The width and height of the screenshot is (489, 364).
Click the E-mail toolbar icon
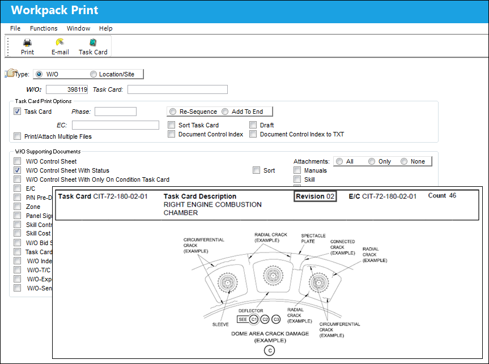(59, 42)
